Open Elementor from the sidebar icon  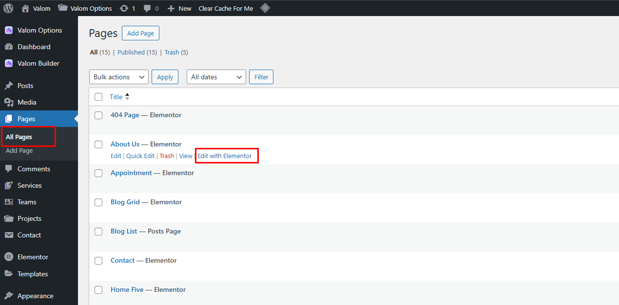click(x=8, y=257)
